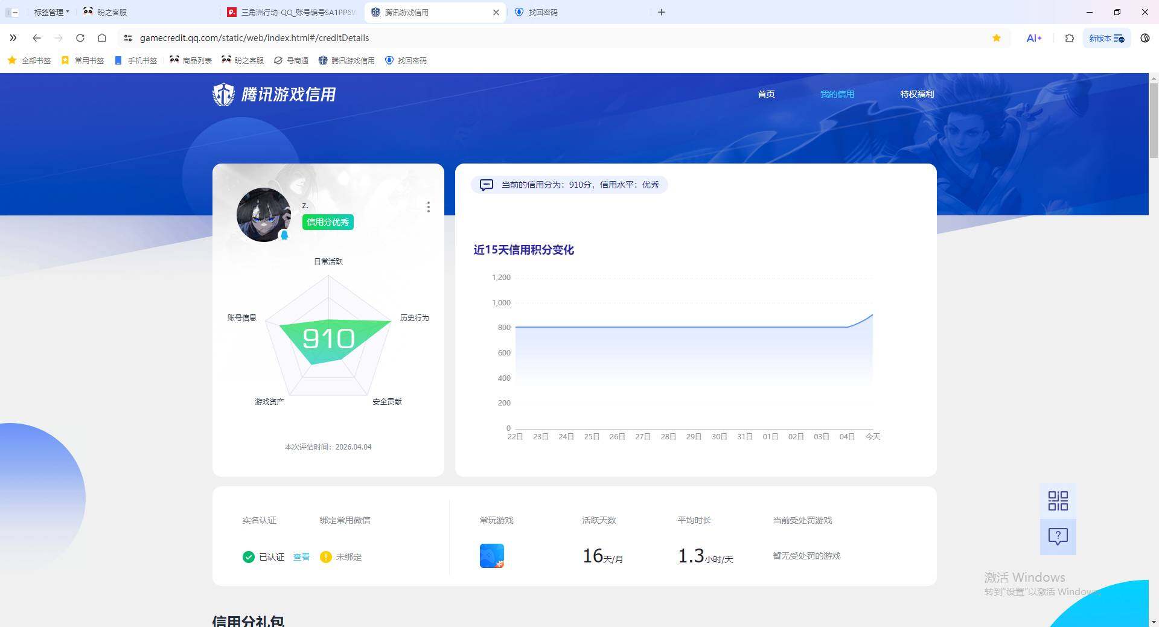The image size is (1159, 627).
Task: Click the chat bubble icon beside credit message
Action: coord(487,185)
